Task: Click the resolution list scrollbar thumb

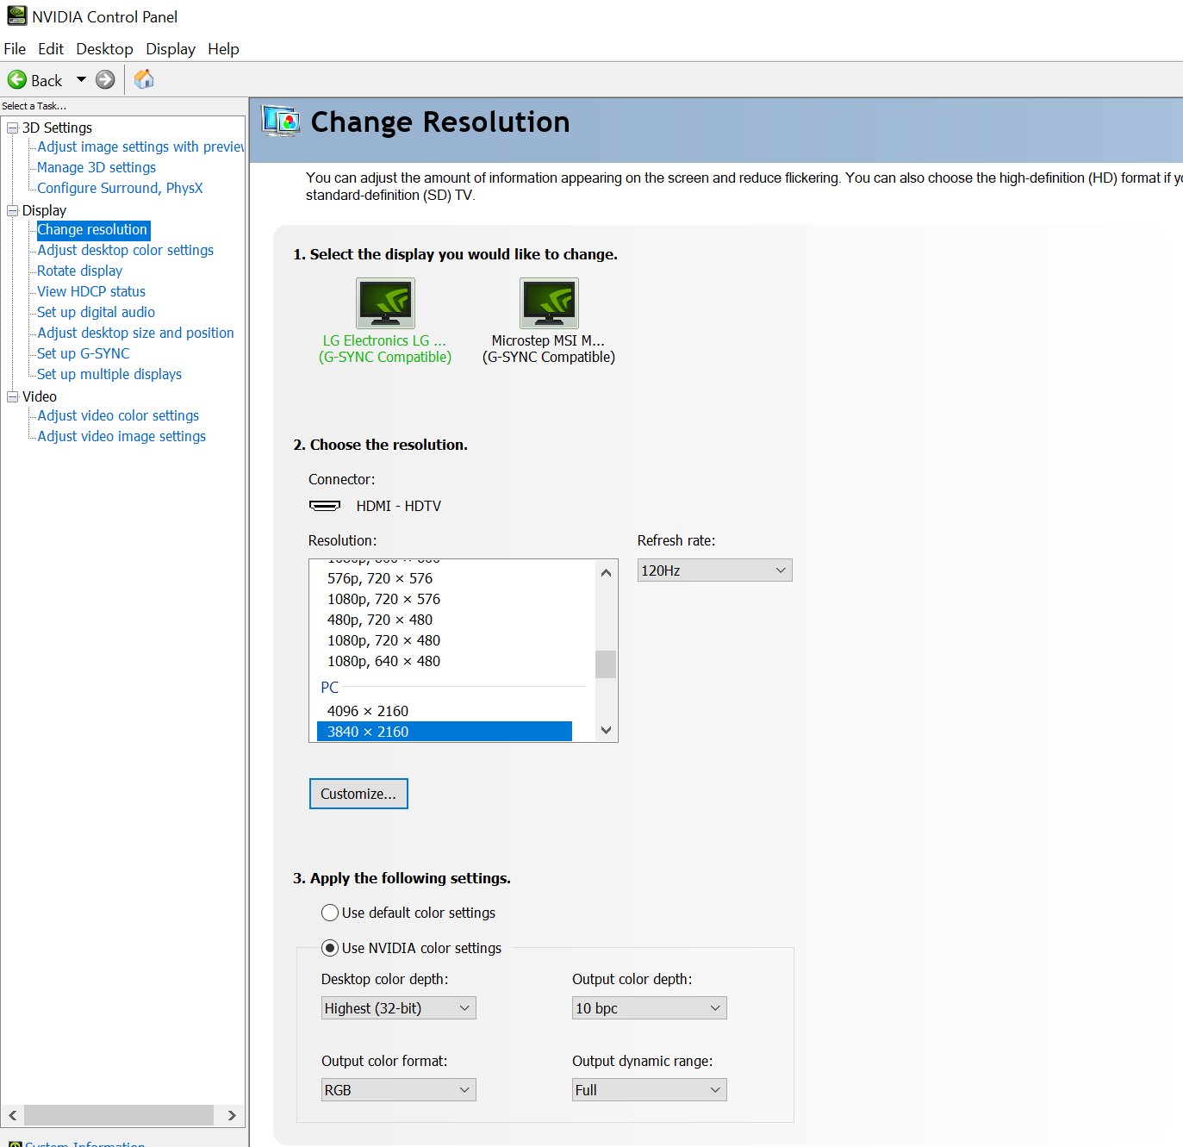Action: 606,664
